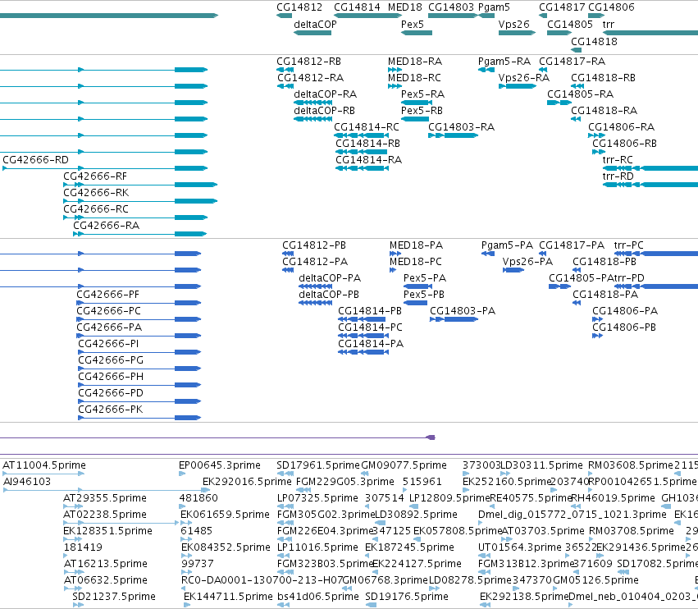The image size is (698, 609).
Task: Click transcript CG42666-RA
Action: [107, 226]
